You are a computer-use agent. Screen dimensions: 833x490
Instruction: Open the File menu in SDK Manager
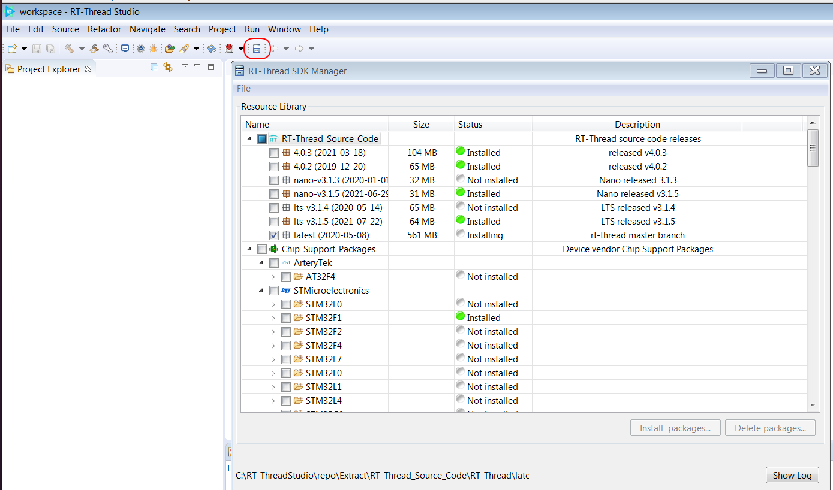(x=243, y=89)
